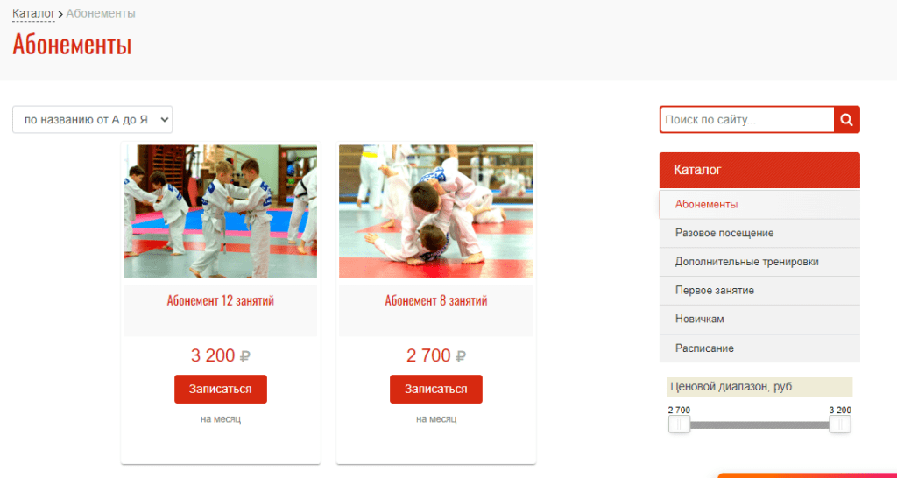Click the Каталог breadcrumb link

coord(34,13)
